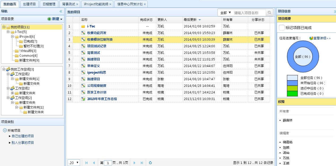336x166 pixels.
Task: Refresh the project list
Action: 150,163
